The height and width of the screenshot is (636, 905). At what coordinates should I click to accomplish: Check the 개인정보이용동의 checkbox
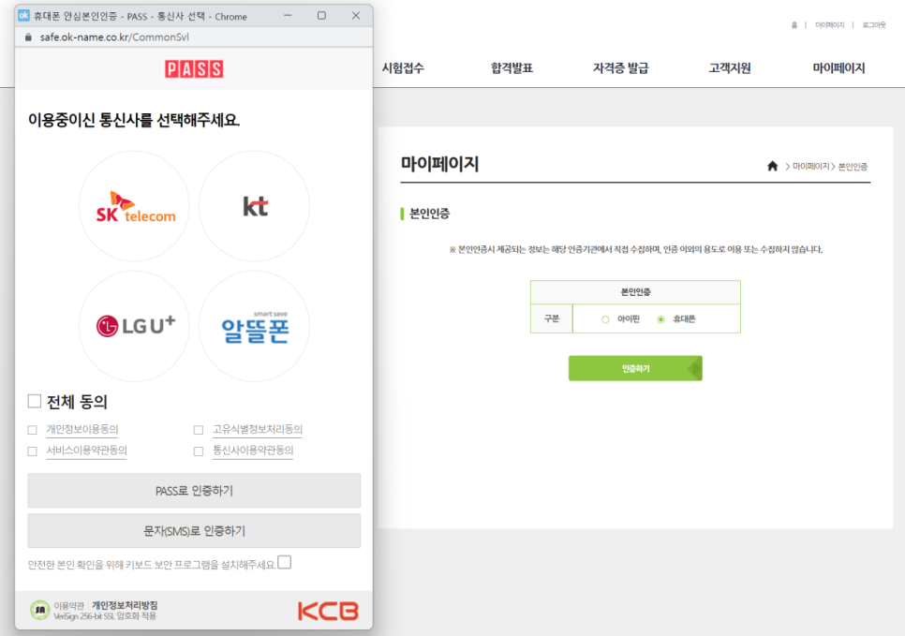coord(32,430)
